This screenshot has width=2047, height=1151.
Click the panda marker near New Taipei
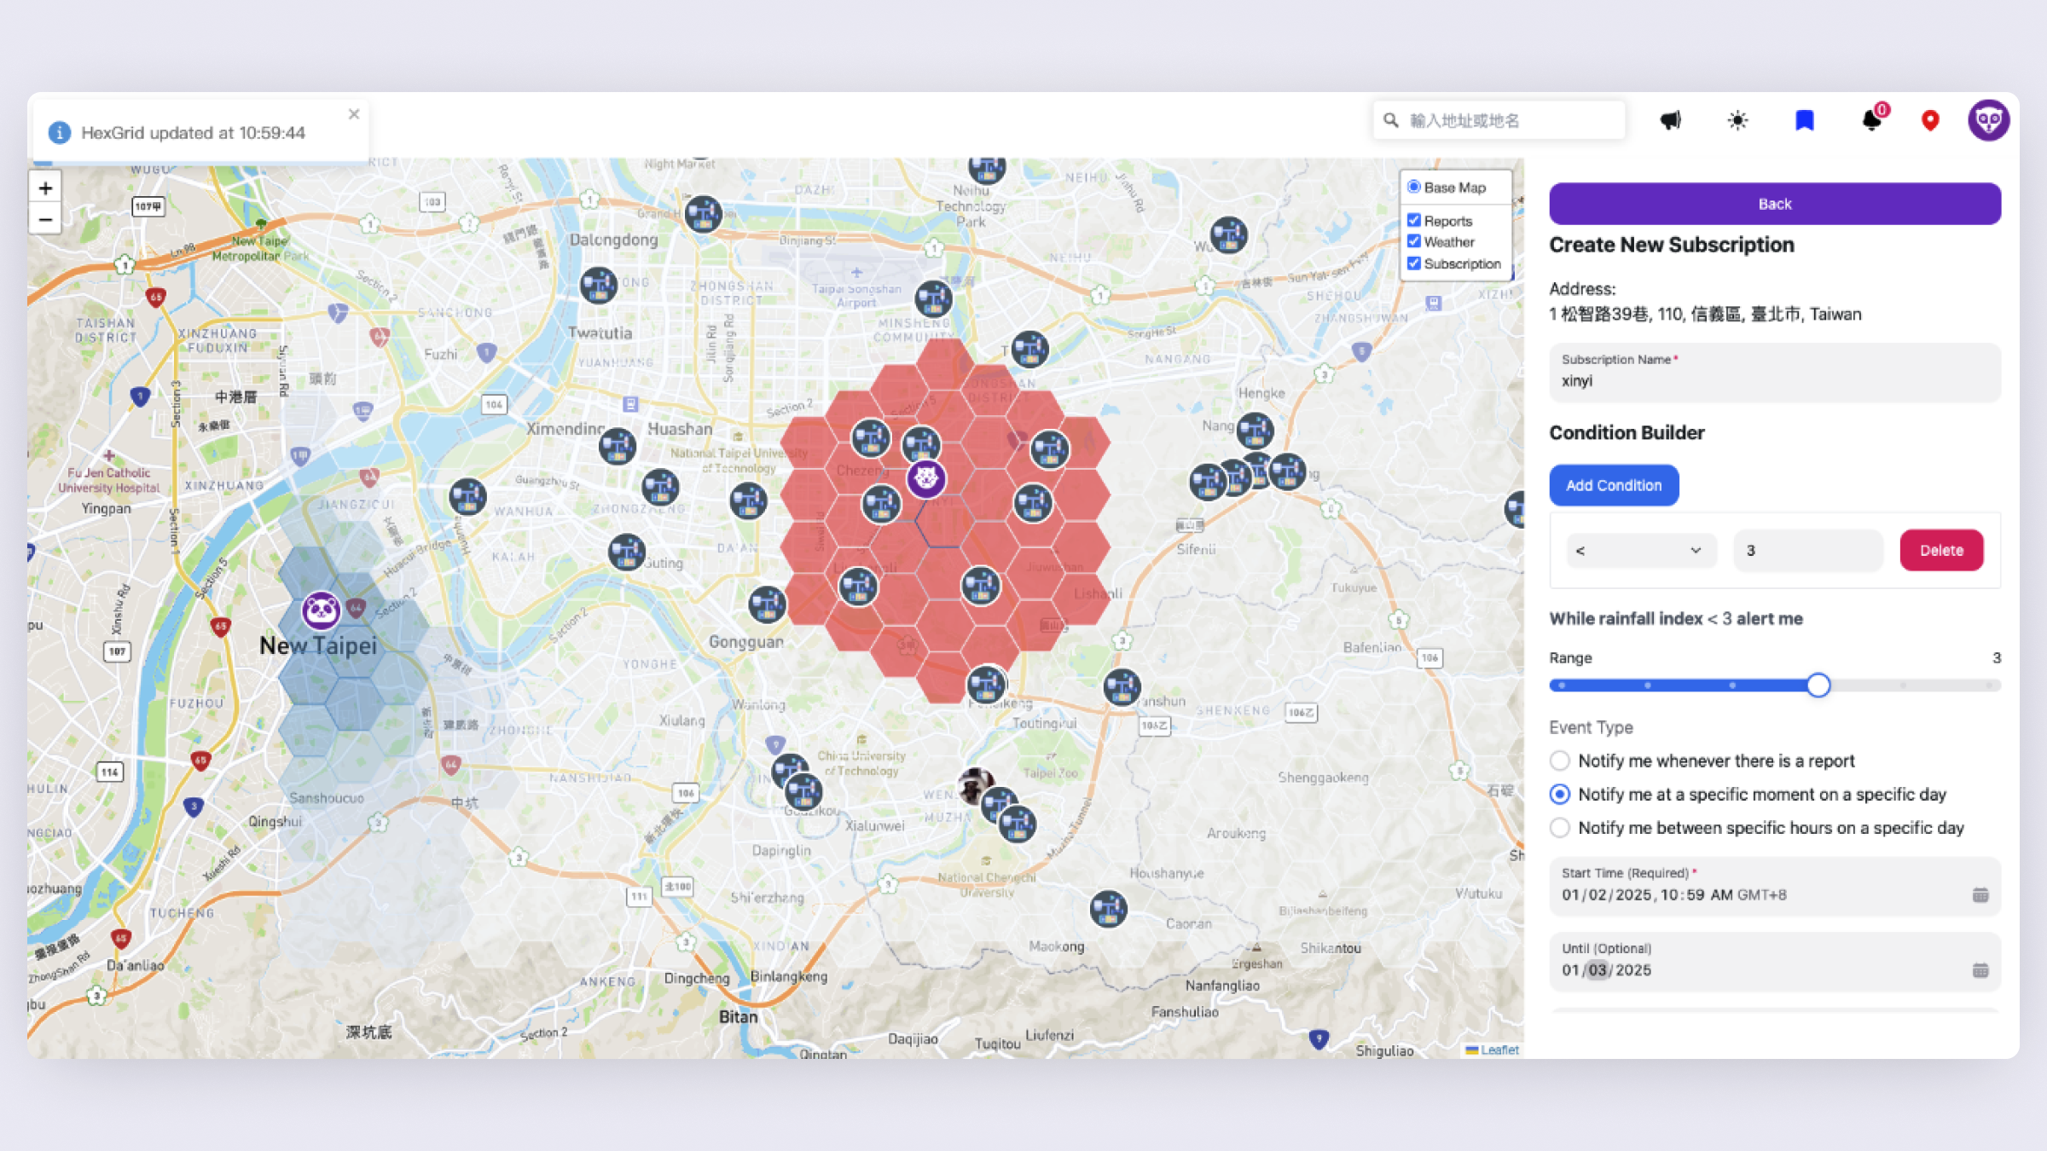tap(319, 610)
